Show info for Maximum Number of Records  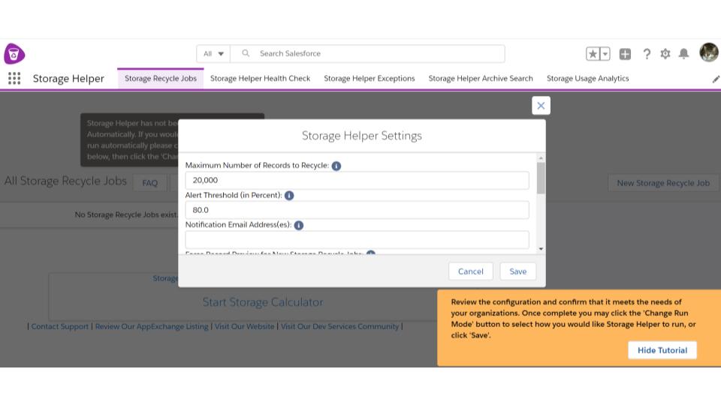pos(336,166)
